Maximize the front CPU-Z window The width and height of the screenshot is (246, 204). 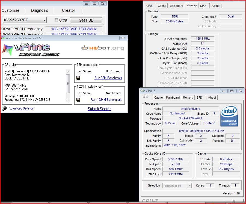tap(232, 91)
